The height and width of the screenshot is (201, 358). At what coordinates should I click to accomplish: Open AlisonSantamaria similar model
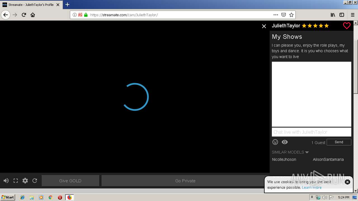(x=328, y=159)
